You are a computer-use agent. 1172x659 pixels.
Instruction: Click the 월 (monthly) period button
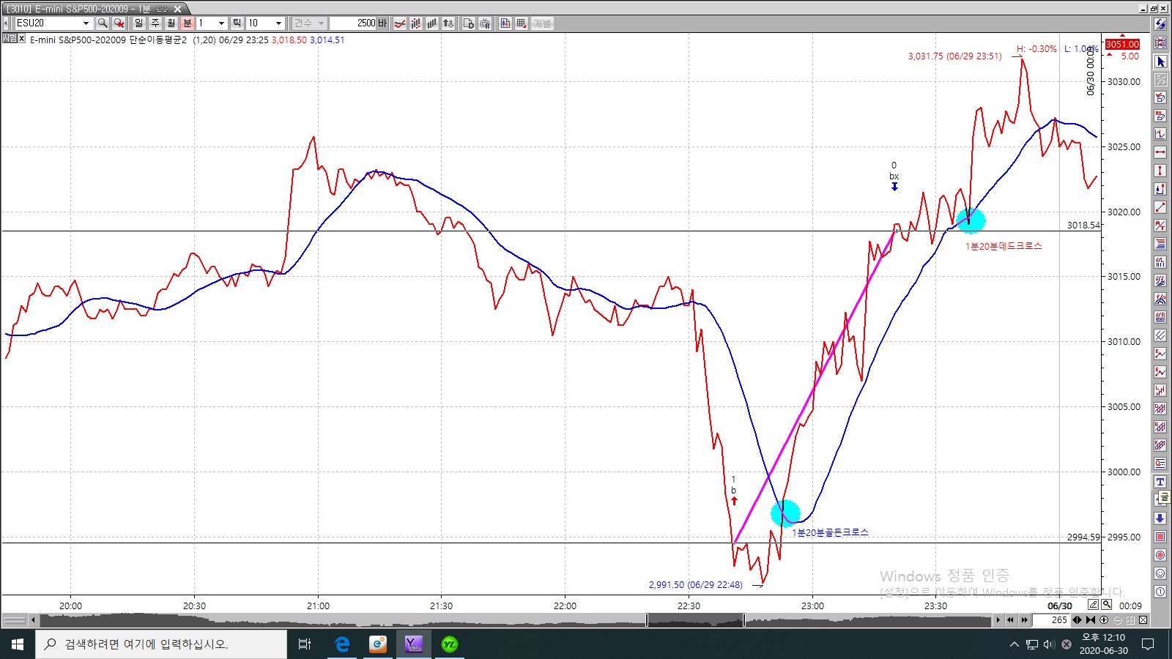(x=171, y=23)
